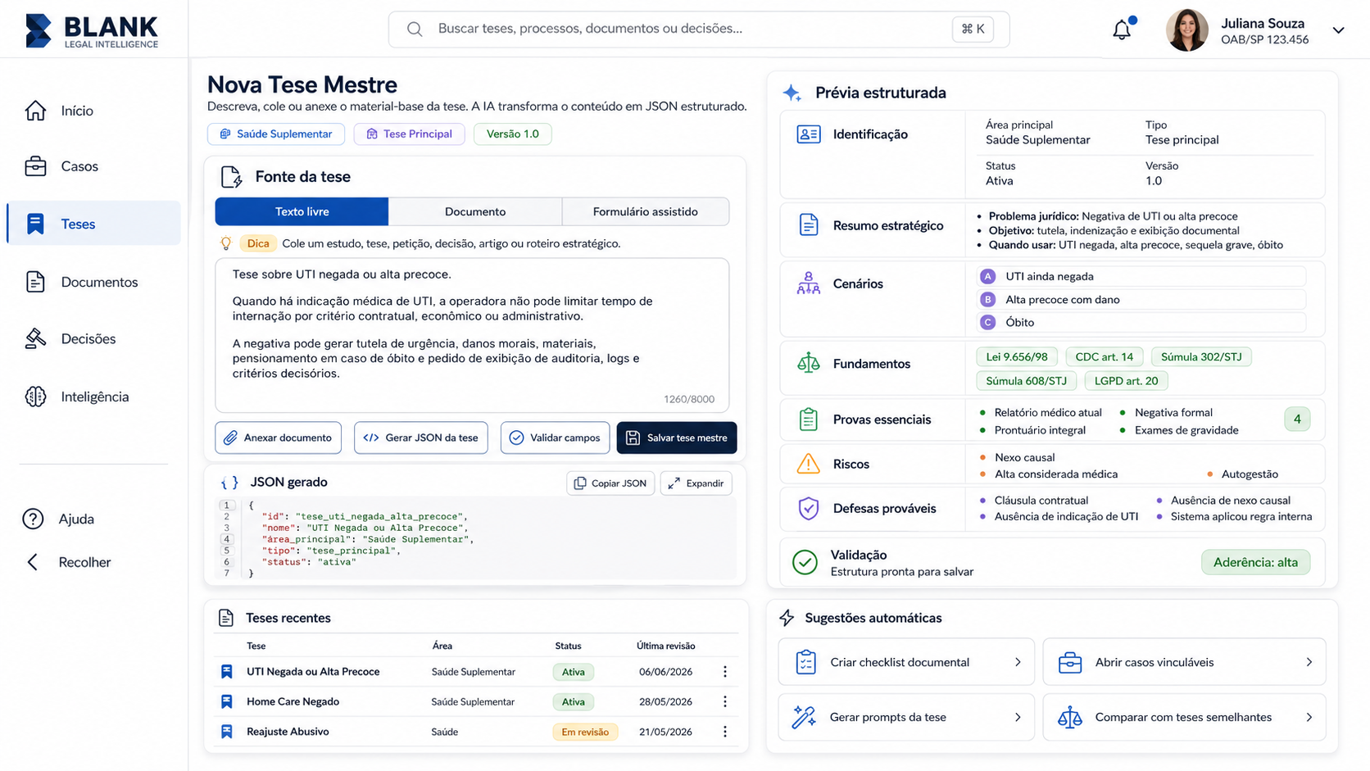Click Juliana Souza's profile photo
This screenshot has width=1370, height=771.
[1186, 30]
